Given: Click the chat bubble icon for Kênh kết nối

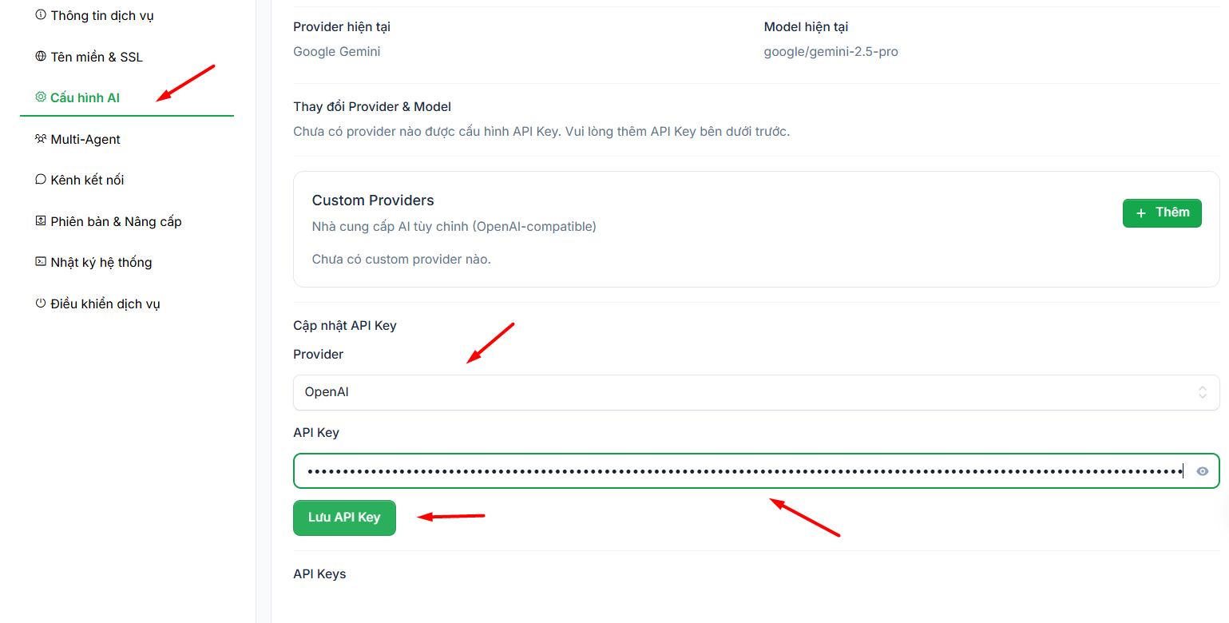Looking at the screenshot, I should point(41,180).
